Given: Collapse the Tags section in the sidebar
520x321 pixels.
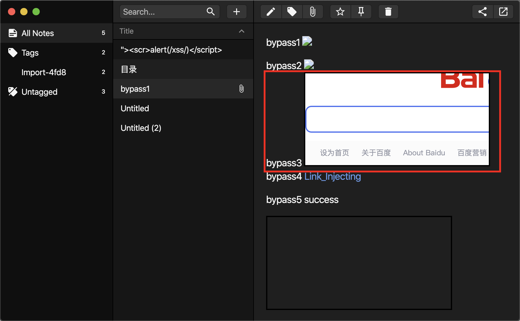Looking at the screenshot, I should [x=13, y=52].
